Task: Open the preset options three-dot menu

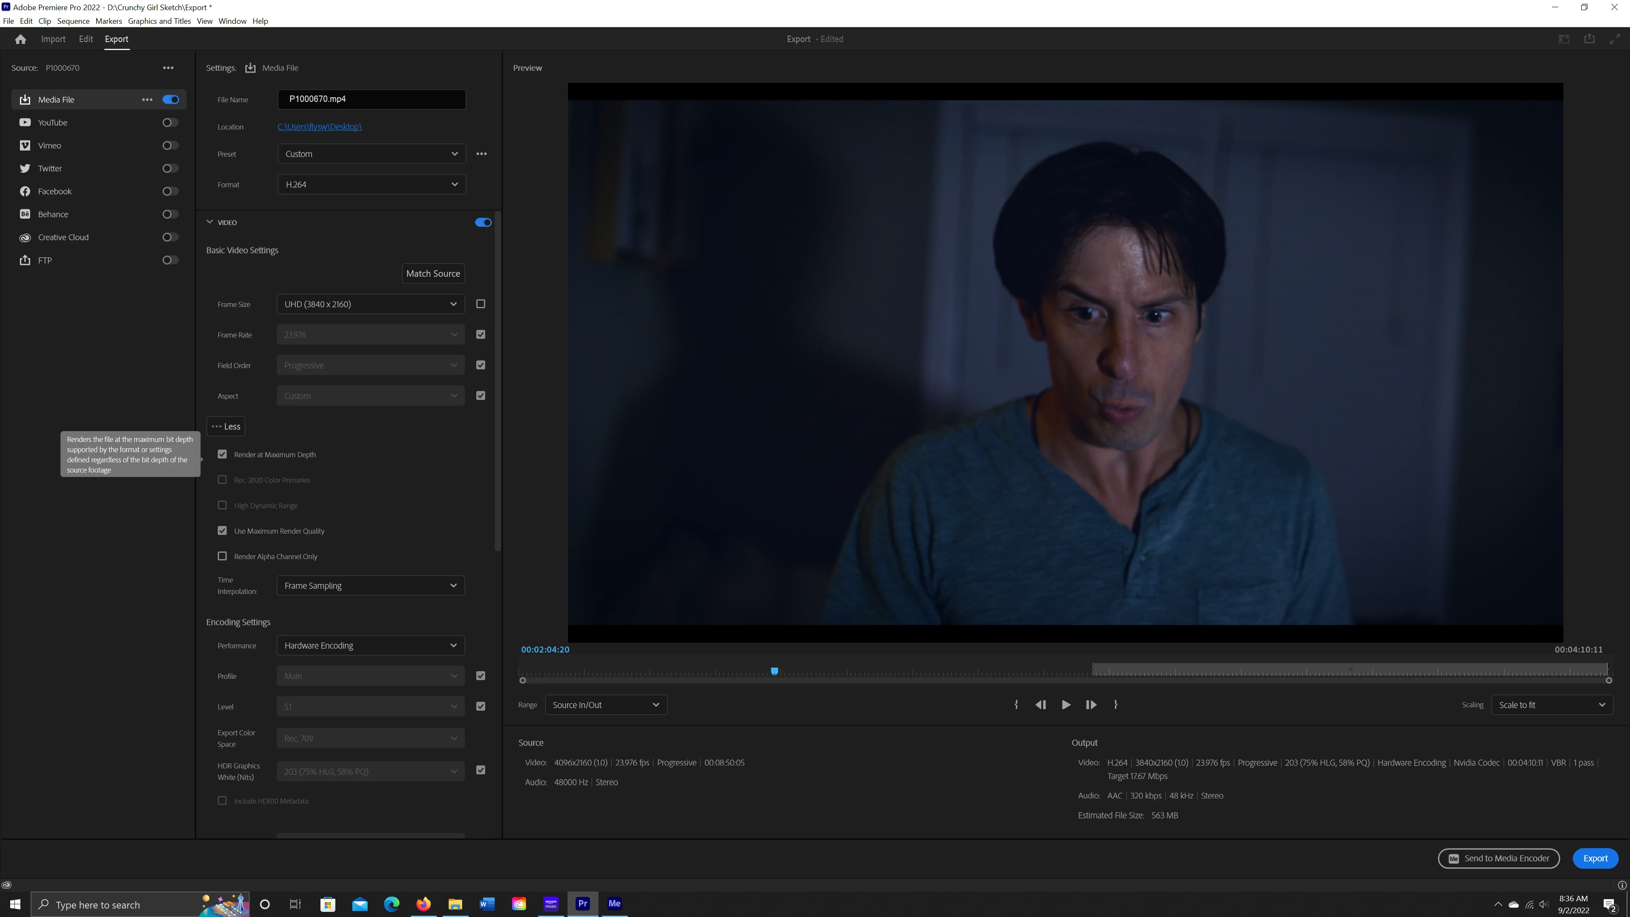Action: [x=481, y=154]
